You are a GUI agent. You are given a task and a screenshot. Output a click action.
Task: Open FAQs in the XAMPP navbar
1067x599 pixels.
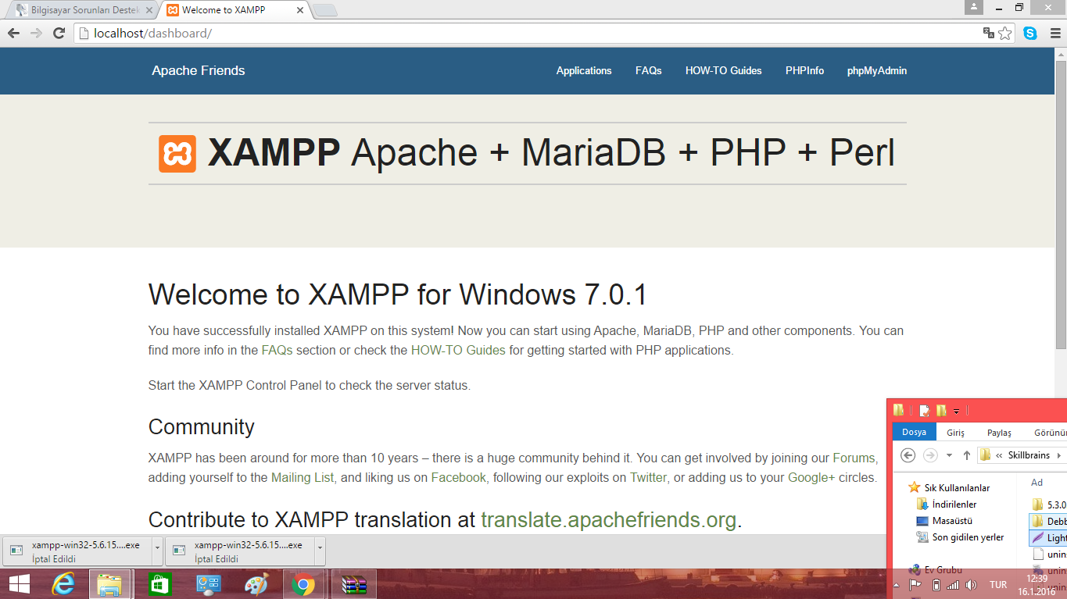click(x=648, y=70)
